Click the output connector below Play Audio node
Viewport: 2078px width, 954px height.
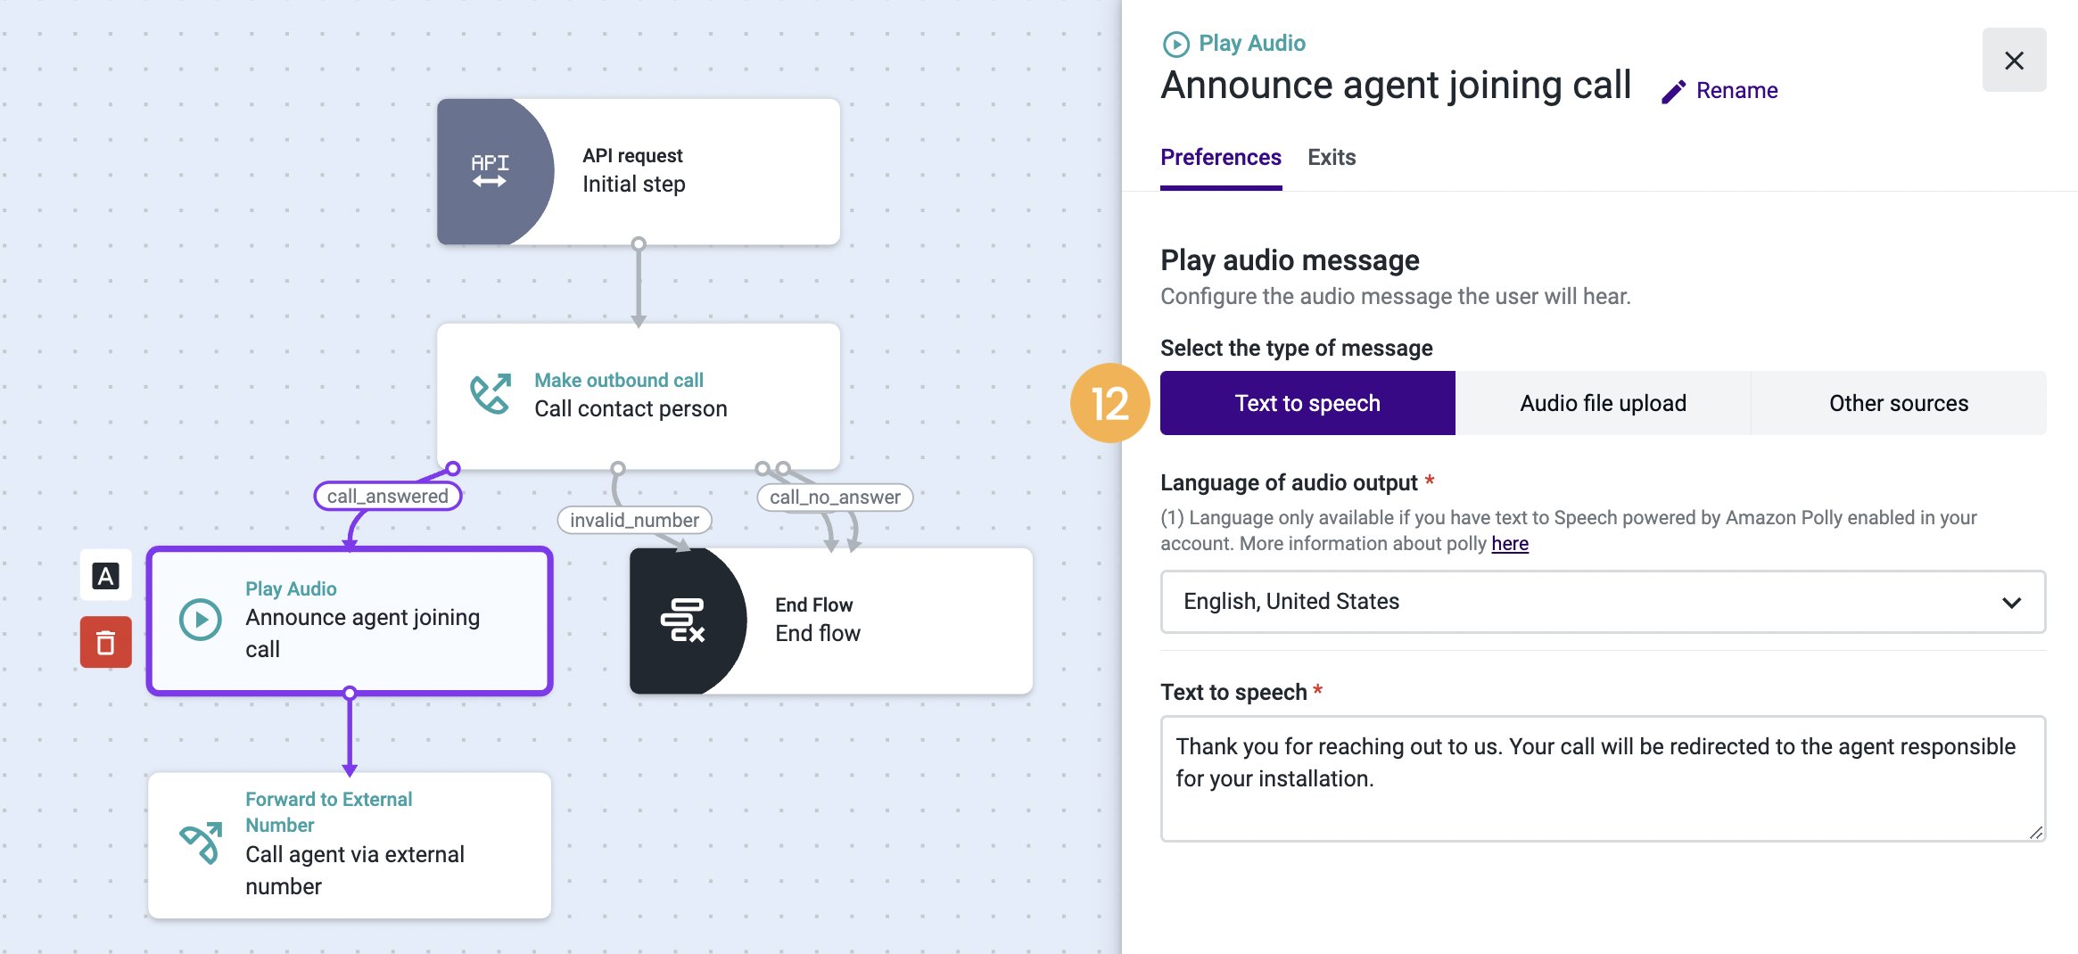350,693
